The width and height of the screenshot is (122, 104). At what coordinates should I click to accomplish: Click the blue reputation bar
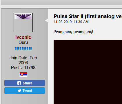[23, 49]
